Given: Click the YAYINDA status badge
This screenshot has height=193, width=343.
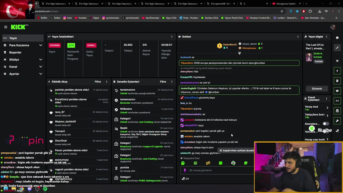Looking at the screenshot, I should pyautogui.click(x=55, y=45).
